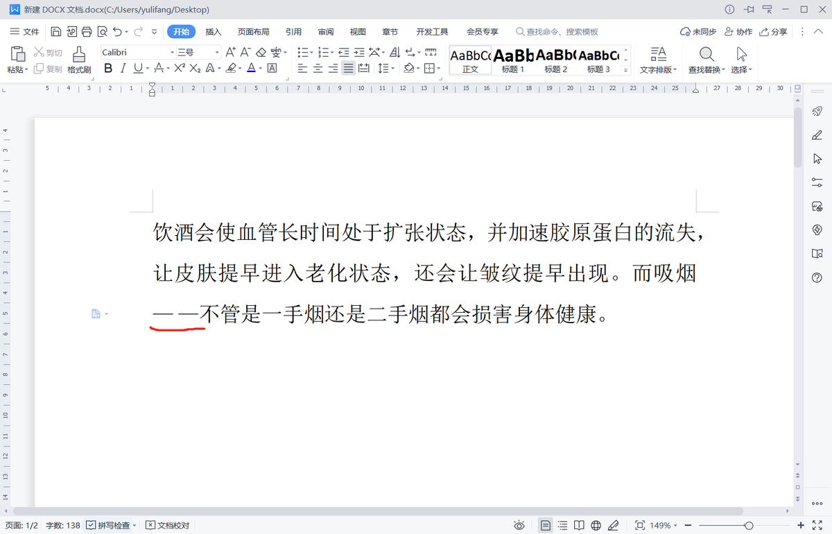This screenshot has height=534, width=832.
Task: Toggle Strikethrough formatting
Action: click(x=158, y=68)
